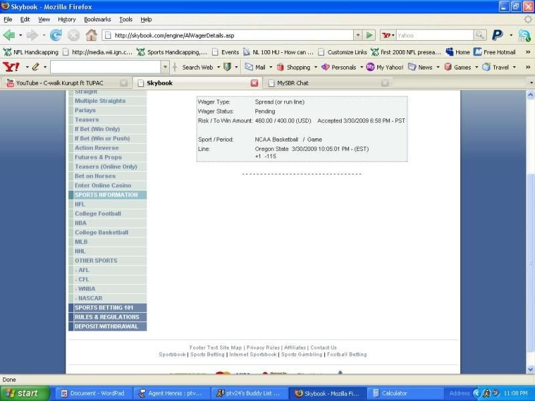Open the View menu

coord(43,19)
